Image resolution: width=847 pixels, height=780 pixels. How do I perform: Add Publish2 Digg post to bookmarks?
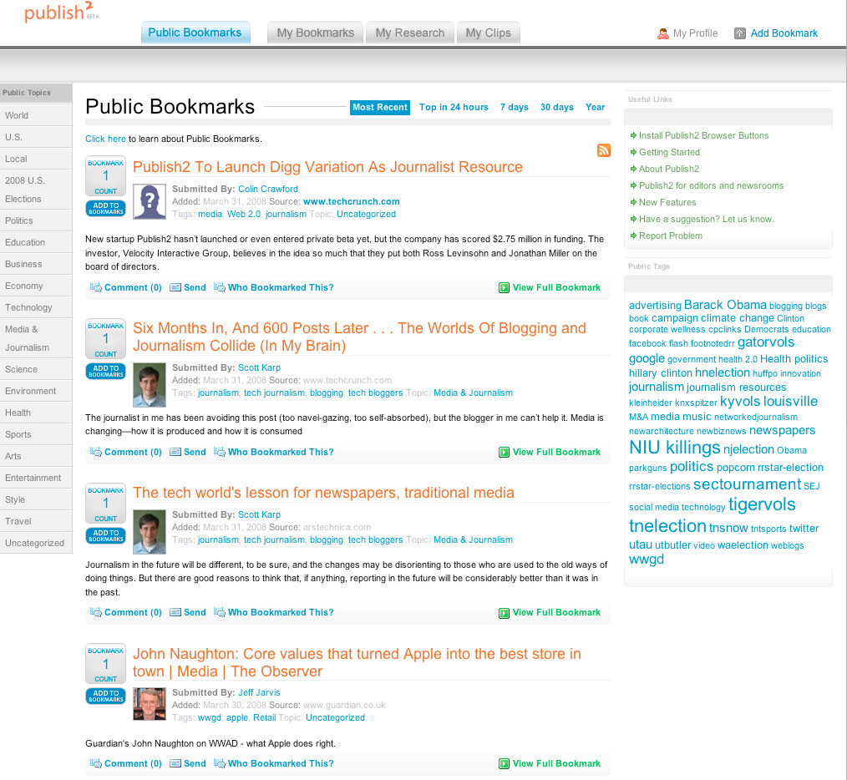point(106,208)
